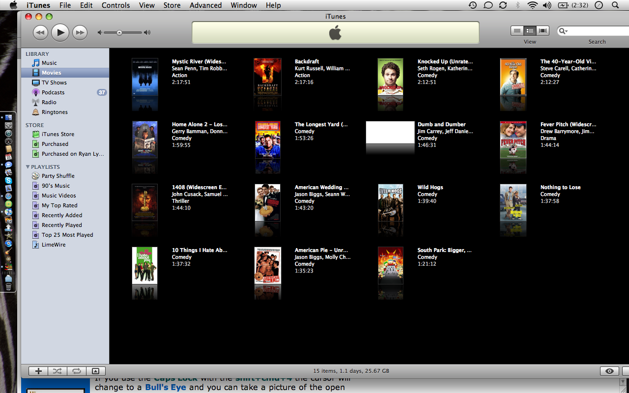Open the Advanced menu
Viewport: 629px width, 393px height.
click(205, 5)
